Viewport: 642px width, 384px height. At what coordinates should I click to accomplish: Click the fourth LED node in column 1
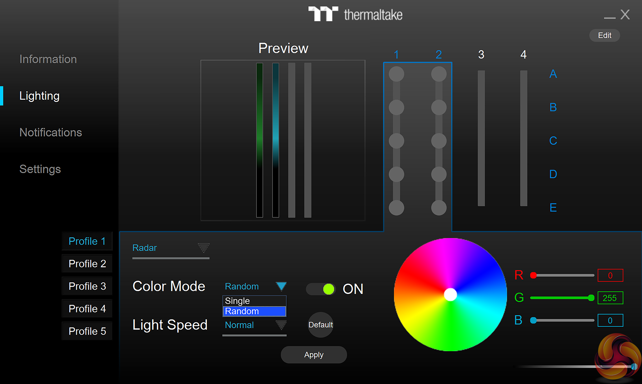point(396,174)
